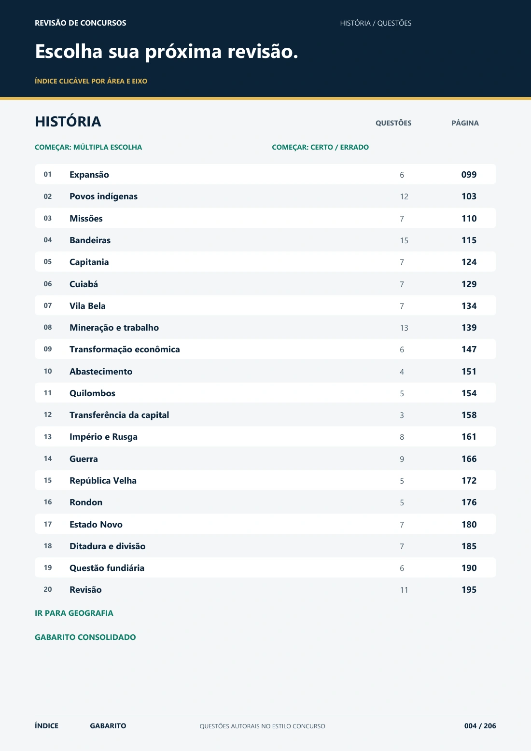Select Transferência da capital topic
531x751 pixels.
pyautogui.click(x=265, y=415)
